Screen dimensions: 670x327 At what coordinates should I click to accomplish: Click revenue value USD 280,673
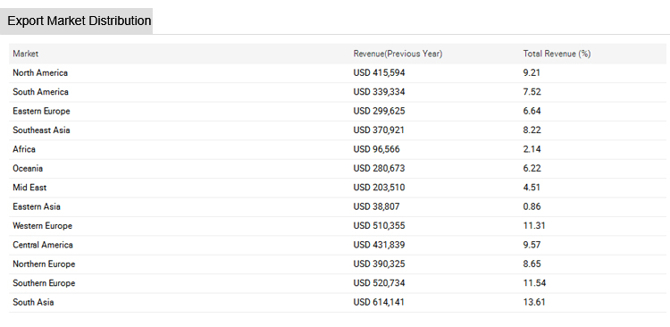[x=379, y=169]
